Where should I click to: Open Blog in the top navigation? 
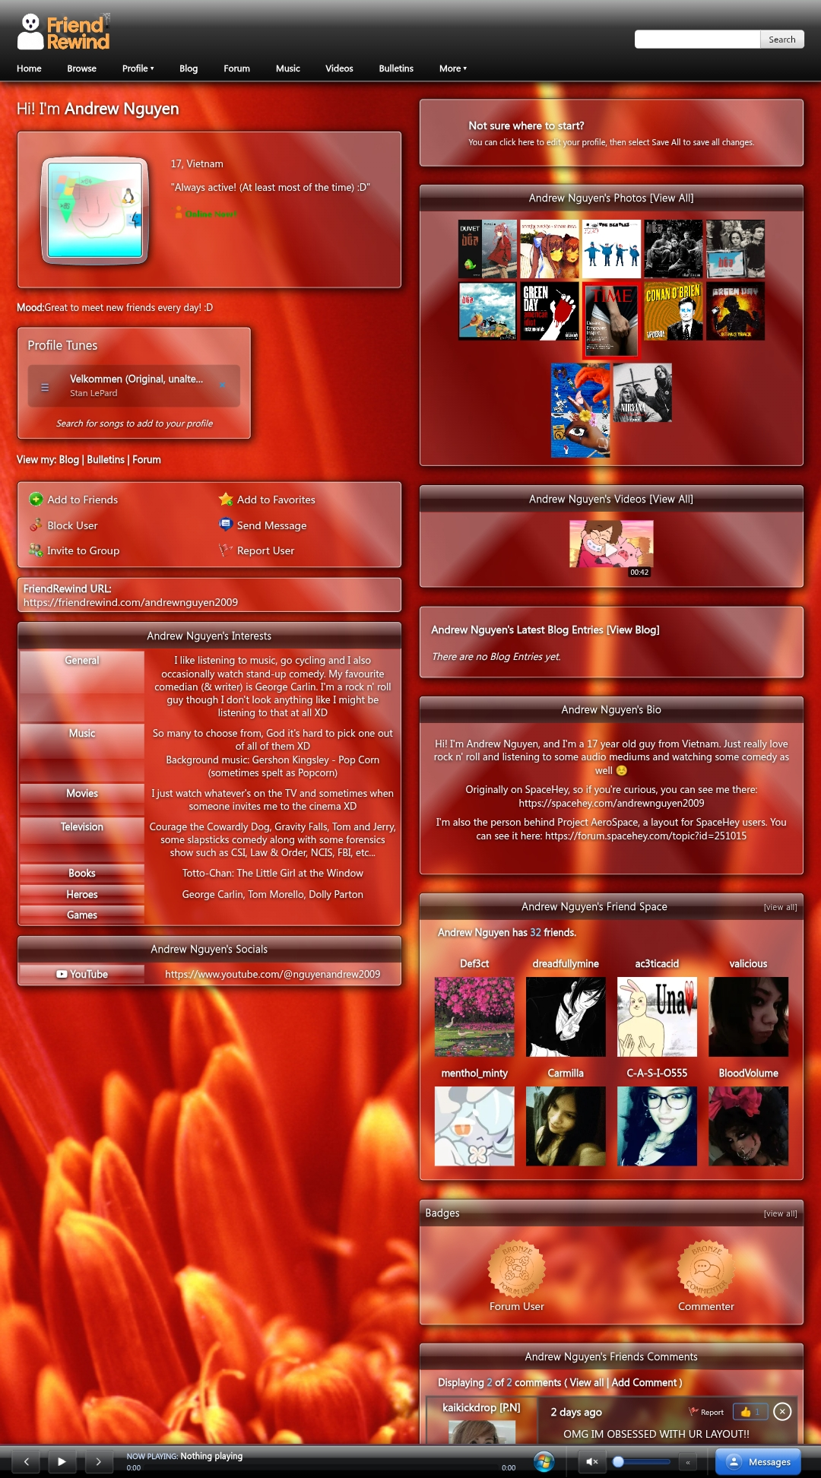(x=189, y=68)
